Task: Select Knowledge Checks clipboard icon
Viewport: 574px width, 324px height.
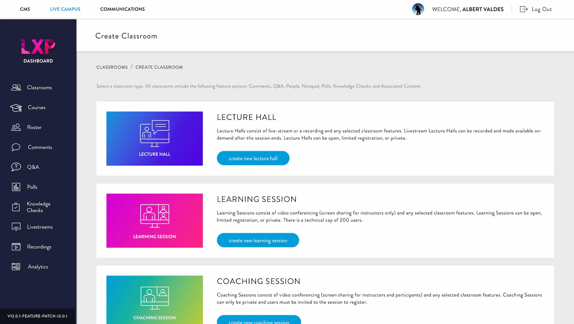Action: tap(16, 207)
